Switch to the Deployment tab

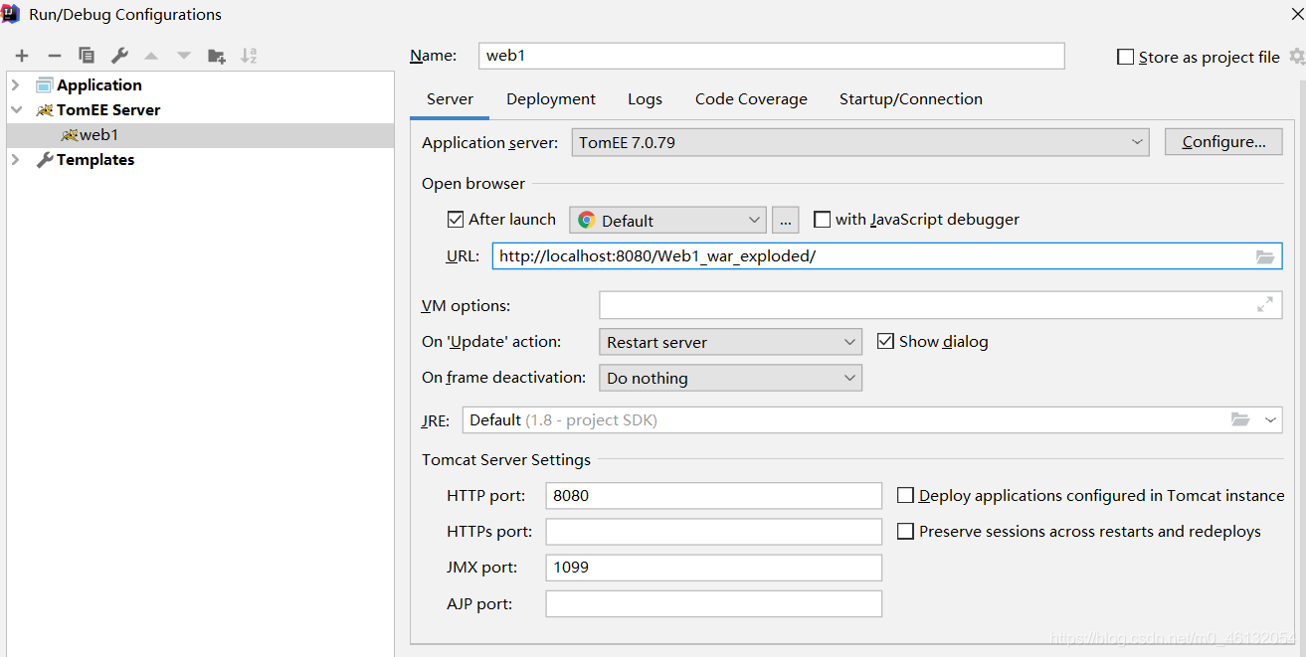(x=551, y=99)
